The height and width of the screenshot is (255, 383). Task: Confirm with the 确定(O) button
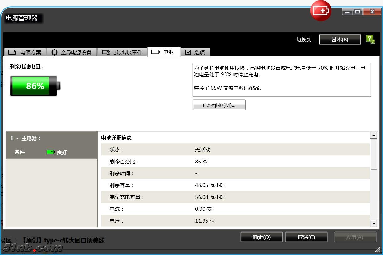tap(261, 237)
